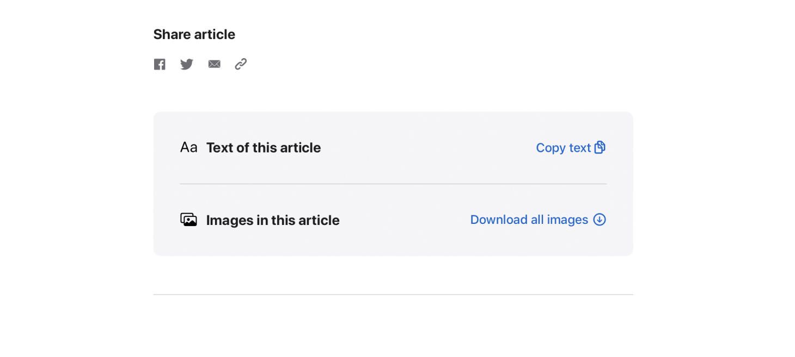Image resolution: width=795 pixels, height=357 pixels.
Task: Select the "Images in this article" label
Action: tap(273, 220)
